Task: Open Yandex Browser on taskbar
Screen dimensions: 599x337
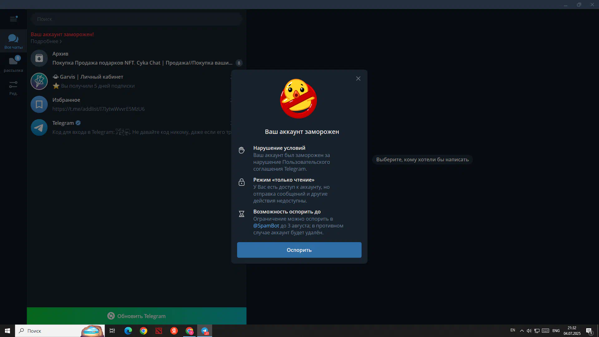Action: coord(174,331)
